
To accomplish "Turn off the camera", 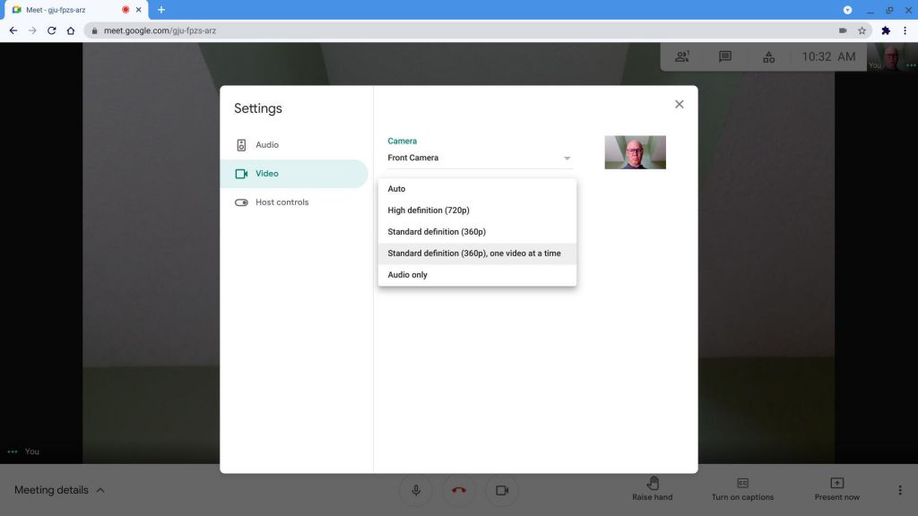I will [501, 490].
